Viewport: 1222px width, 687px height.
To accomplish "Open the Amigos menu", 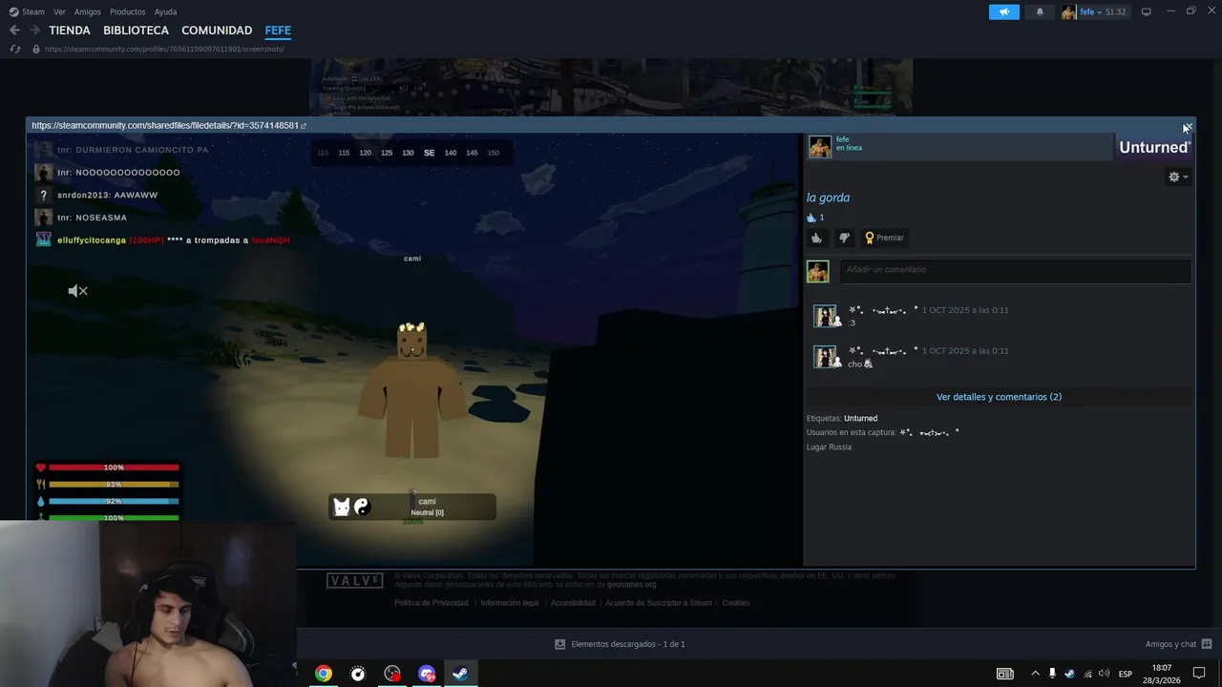I will coord(88,11).
